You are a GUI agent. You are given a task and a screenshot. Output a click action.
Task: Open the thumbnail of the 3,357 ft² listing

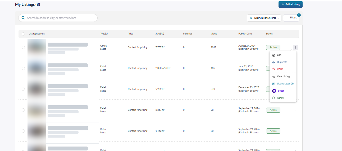[37, 110]
